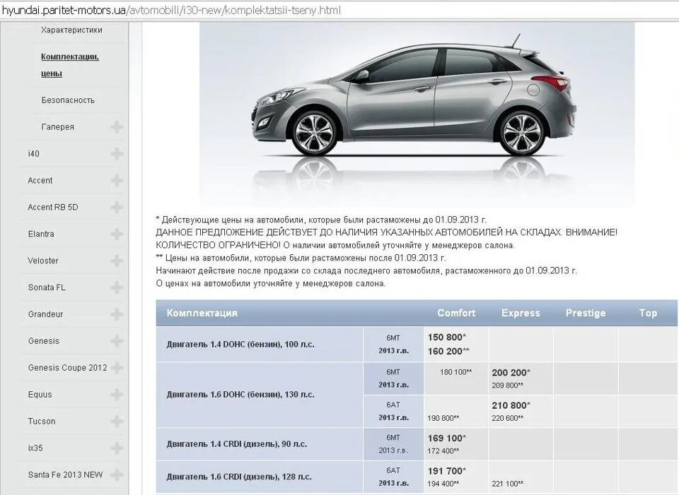This screenshot has width=679, height=495.
Task: Select the 1.4 DOHC бензин 100 л.с. row
Action: (417, 344)
